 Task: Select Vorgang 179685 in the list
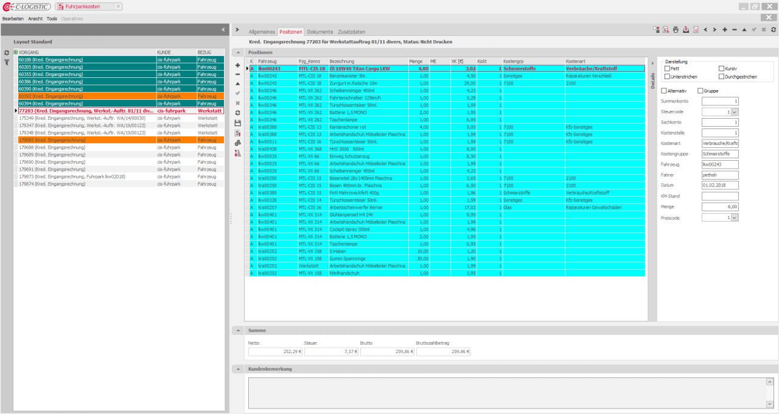(85, 140)
